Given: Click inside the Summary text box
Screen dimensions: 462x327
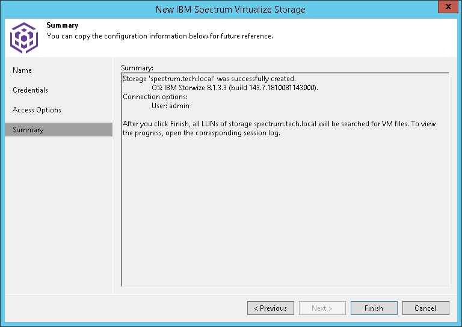Looking at the screenshot, I should pos(285,180).
